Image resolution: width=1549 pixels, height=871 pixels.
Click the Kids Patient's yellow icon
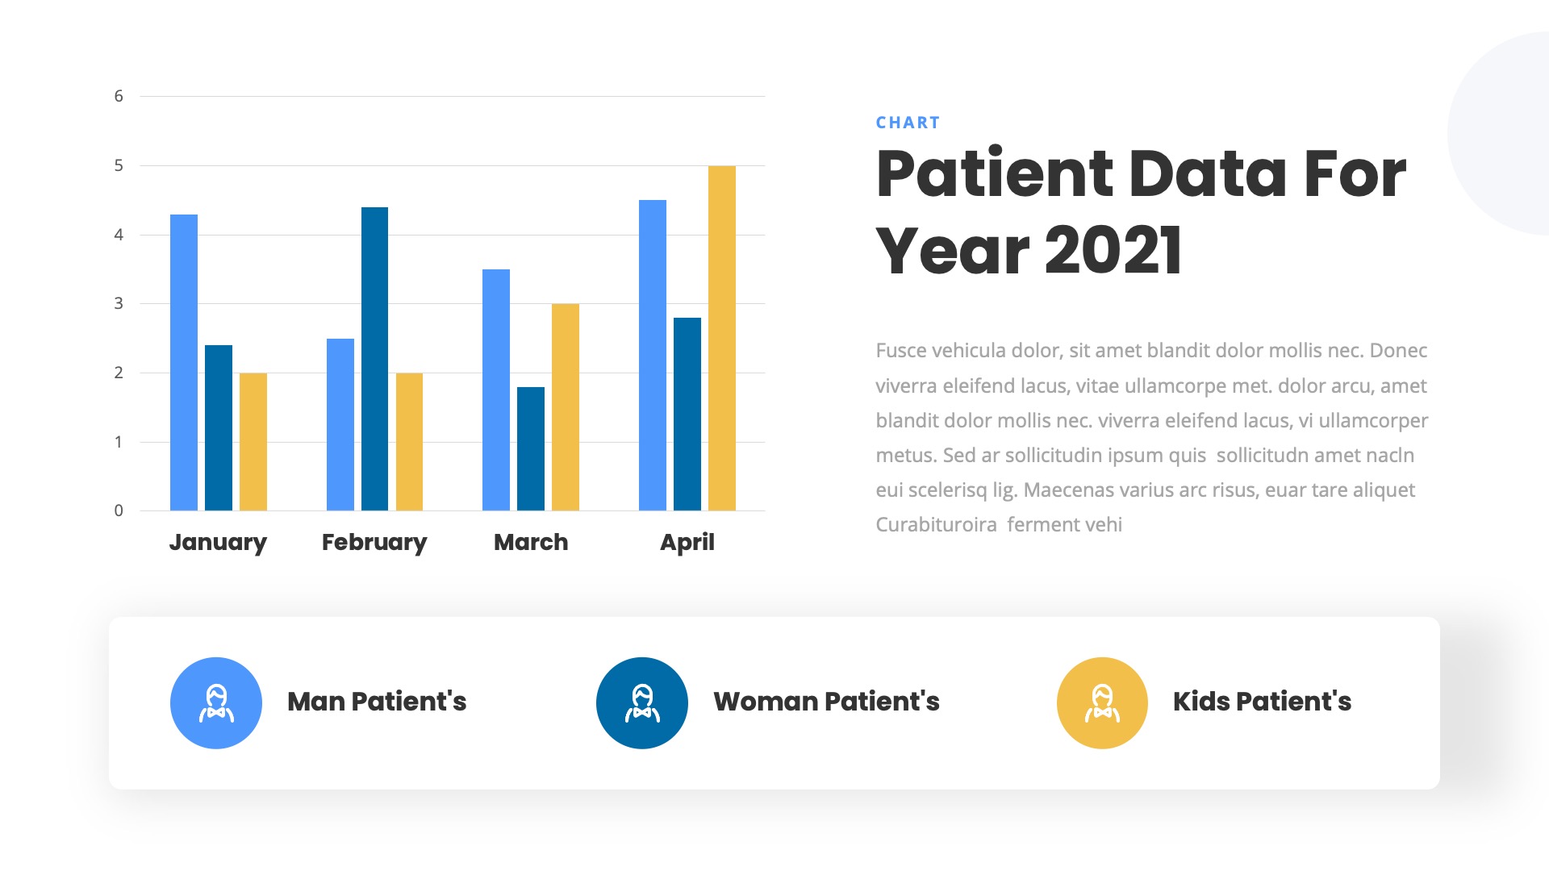(x=1102, y=703)
